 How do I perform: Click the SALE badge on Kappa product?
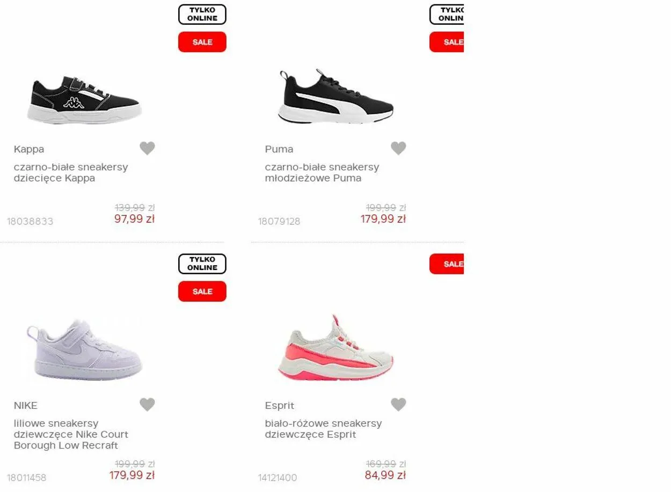(202, 42)
